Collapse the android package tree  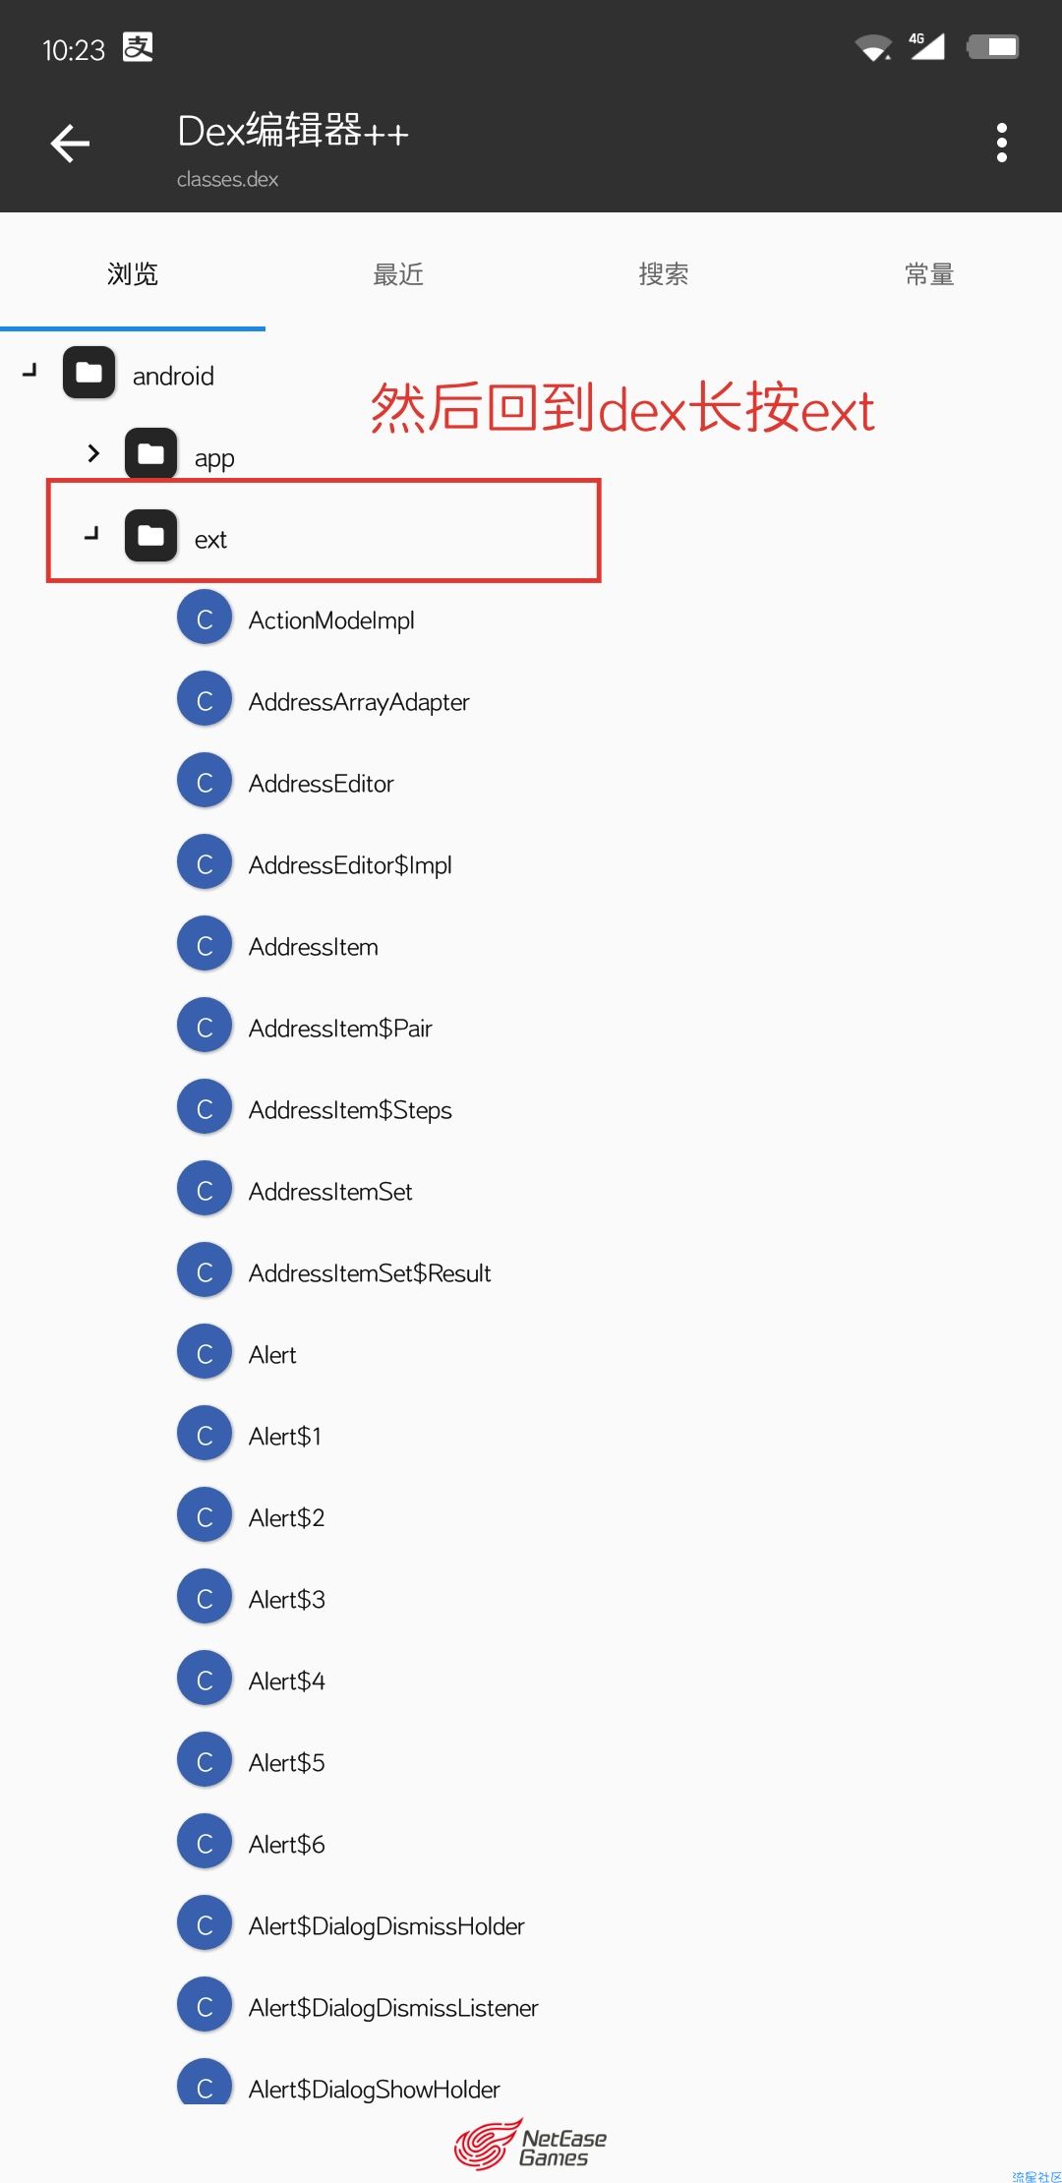coord(30,371)
